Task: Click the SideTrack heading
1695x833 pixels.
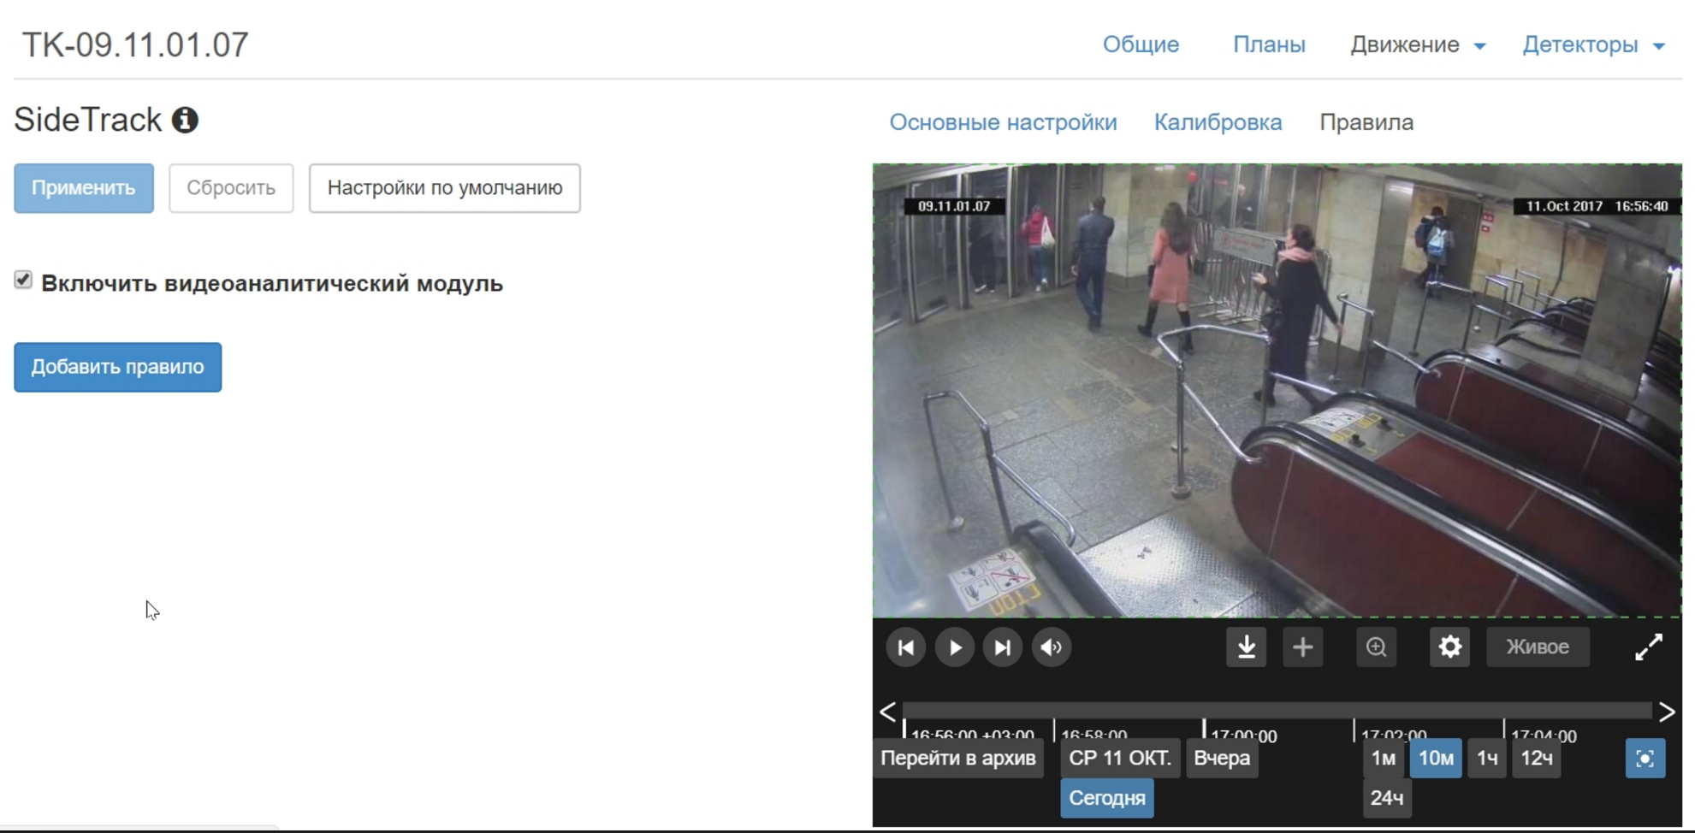Action: pyautogui.click(x=87, y=120)
